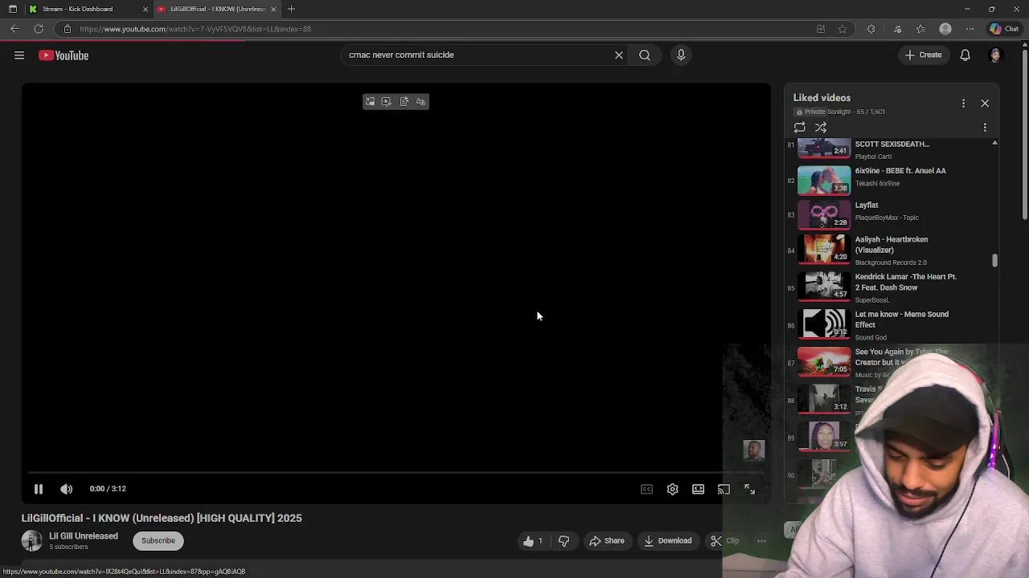This screenshot has height=578, width=1029.
Task: Open the Lil Gill Unreleased channel avatar
Action: (31, 541)
